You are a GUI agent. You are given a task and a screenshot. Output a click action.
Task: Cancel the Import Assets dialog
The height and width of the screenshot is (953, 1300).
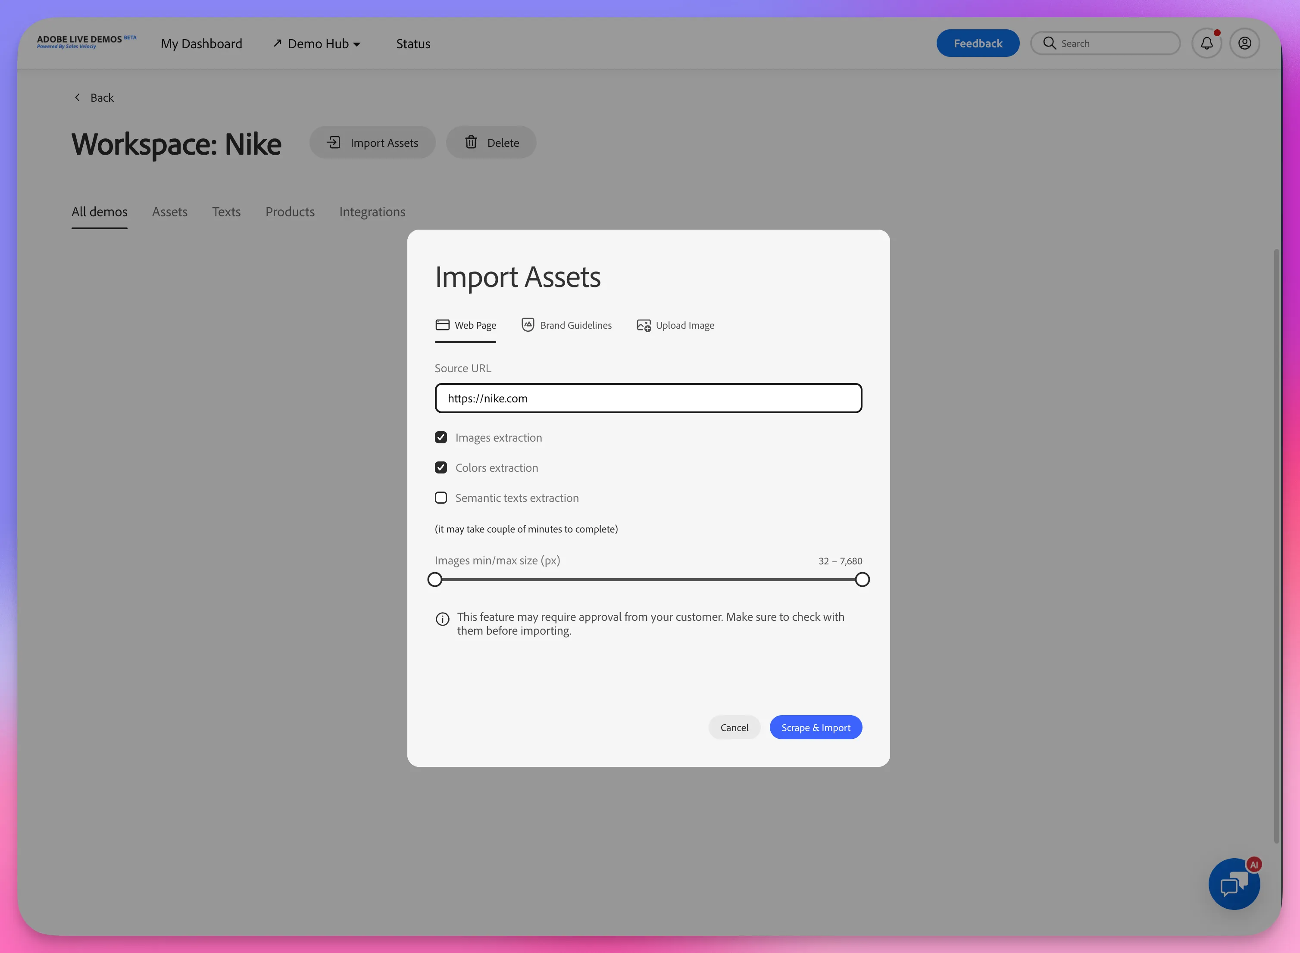coord(734,727)
